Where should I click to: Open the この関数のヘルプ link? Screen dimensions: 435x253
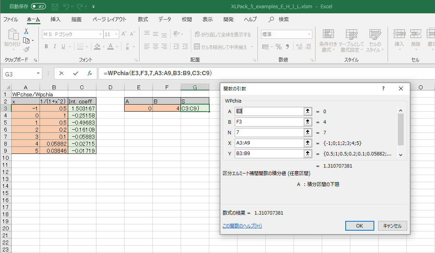point(242,226)
